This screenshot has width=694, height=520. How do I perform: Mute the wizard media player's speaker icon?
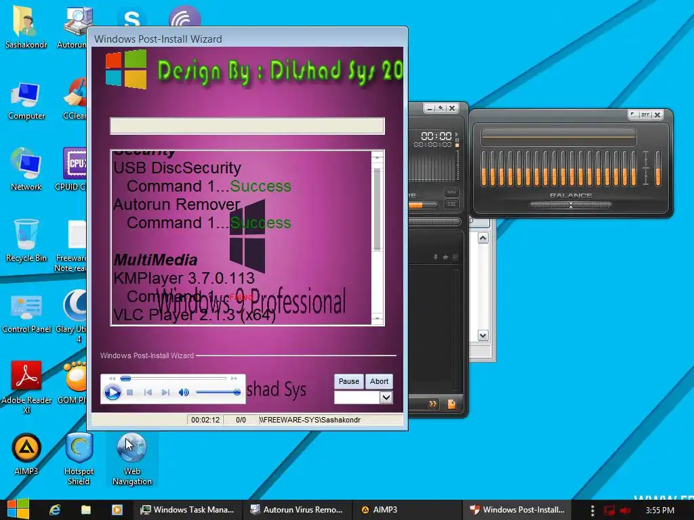click(x=184, y=392)
